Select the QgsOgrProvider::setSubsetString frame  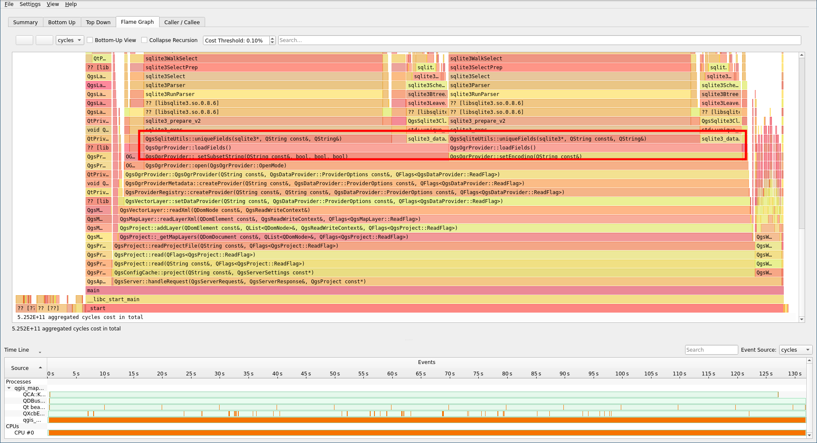coord(296,157)
